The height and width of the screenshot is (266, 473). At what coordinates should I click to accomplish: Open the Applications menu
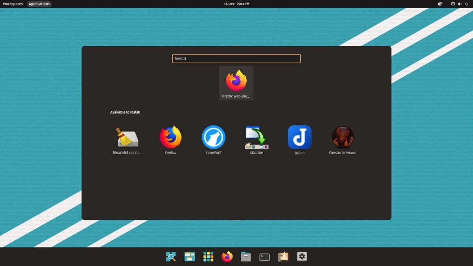(x=39, y=4)
